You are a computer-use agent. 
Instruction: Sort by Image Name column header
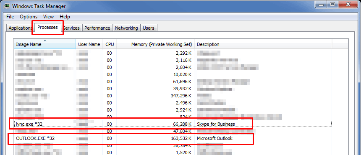click(45, 44)
